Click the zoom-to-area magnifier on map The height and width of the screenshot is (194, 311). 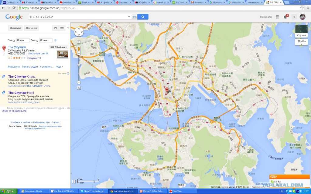[x=79, y=88]
